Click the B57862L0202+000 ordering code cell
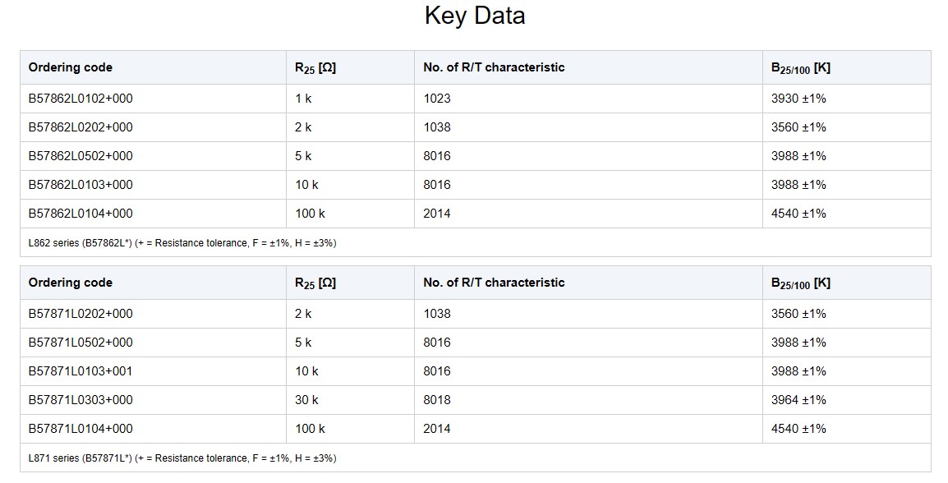Screen dimensions: 948x483 (81, 127)
